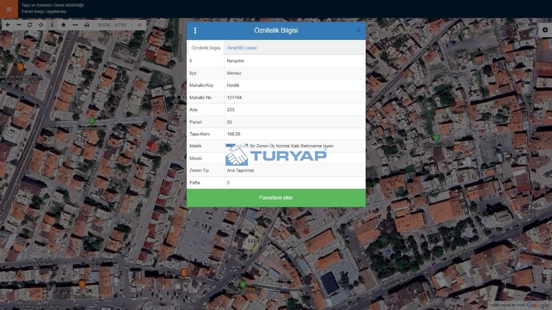
Task: Zoom out with the minus icon
Action: 19,25
